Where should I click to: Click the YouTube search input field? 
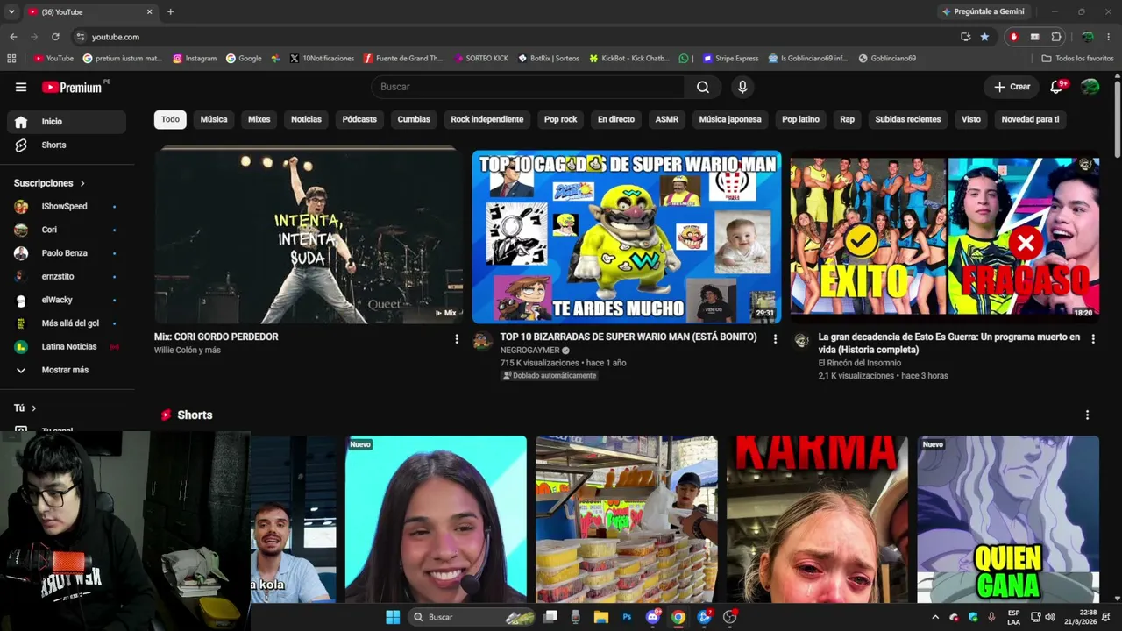(x=528, y=87)
